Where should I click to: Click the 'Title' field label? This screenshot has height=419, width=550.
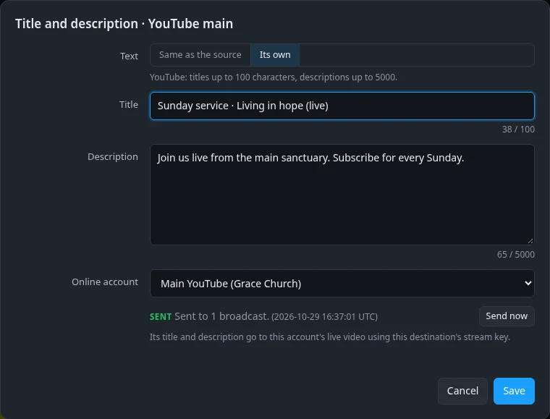(x=129, y=104)
